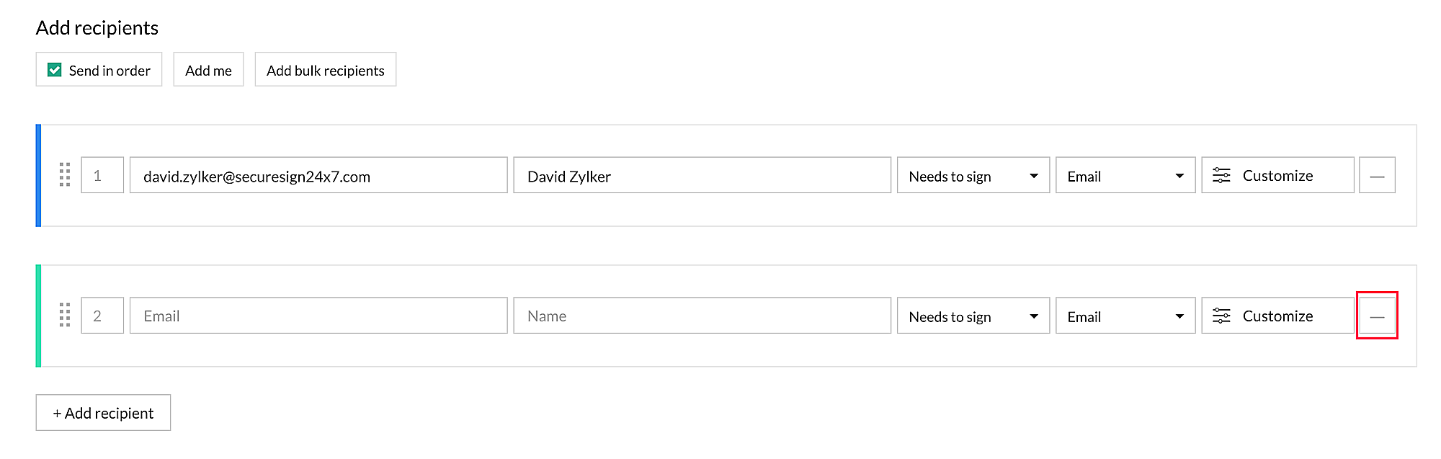Click sliders icon in David Zylker's Customize
The image size is (1441, 459).
click(1221, 175)
